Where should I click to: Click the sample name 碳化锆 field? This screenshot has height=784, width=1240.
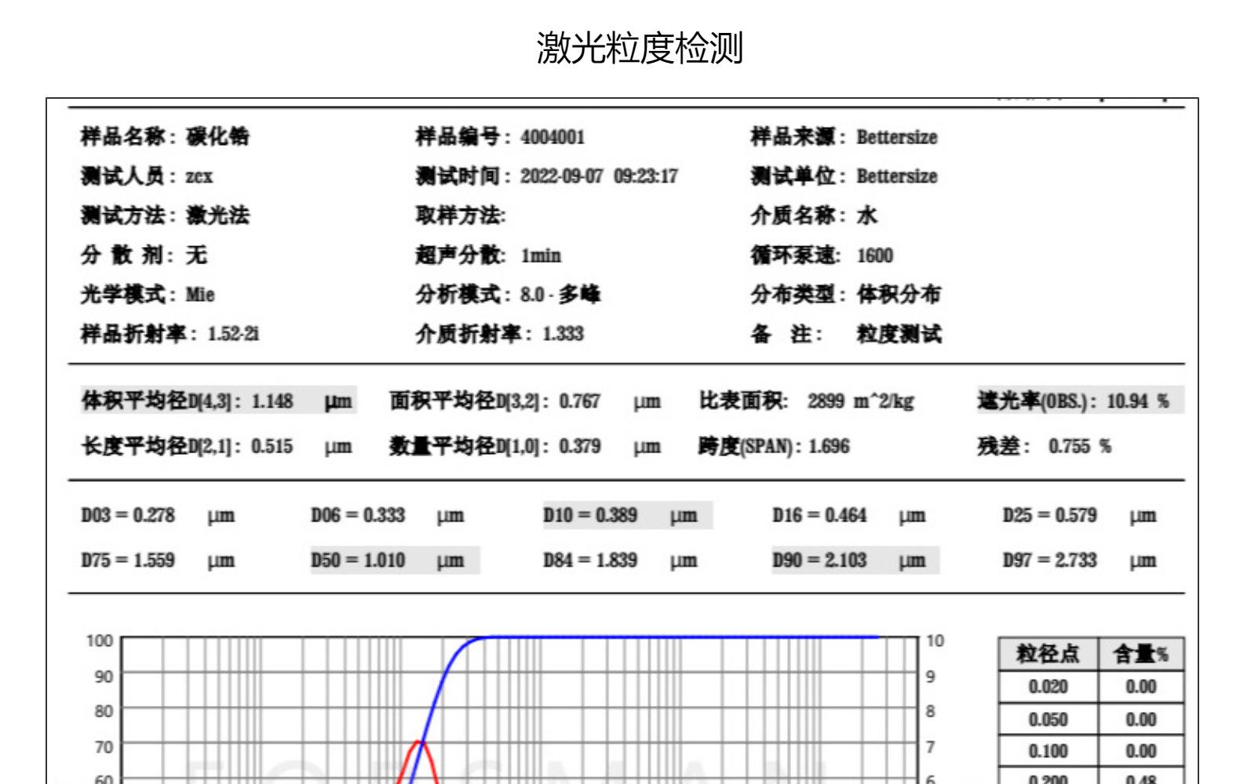point(217,137)
